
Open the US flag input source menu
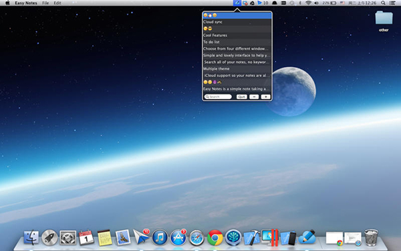point(342,3)
